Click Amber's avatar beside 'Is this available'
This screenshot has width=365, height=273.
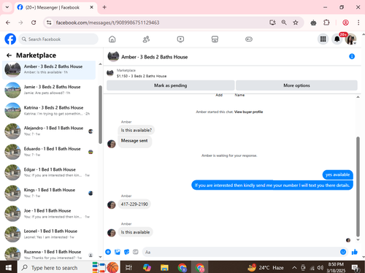tap(112, 233)
